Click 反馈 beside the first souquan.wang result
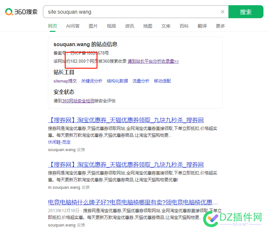The image size is (268, 232). click(81, 150)
